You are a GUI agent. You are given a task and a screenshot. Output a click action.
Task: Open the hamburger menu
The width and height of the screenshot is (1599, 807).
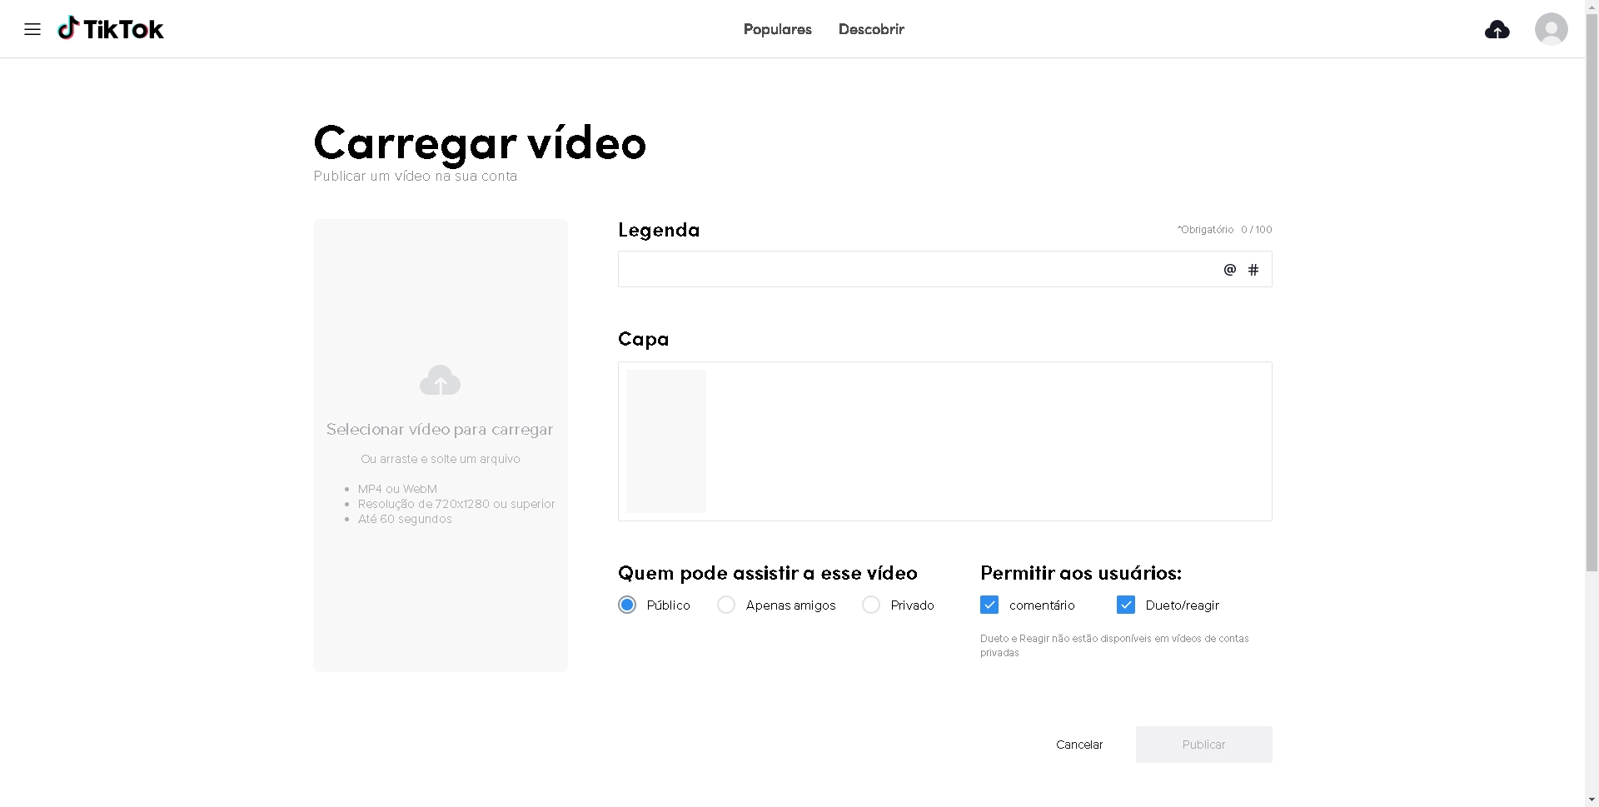coord(32,29)
